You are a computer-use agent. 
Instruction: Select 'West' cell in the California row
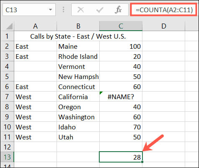(36, 97)
